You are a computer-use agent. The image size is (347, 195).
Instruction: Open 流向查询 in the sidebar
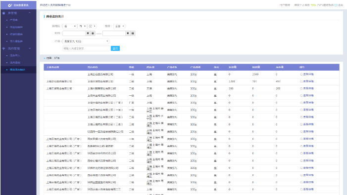pos(15,62)
